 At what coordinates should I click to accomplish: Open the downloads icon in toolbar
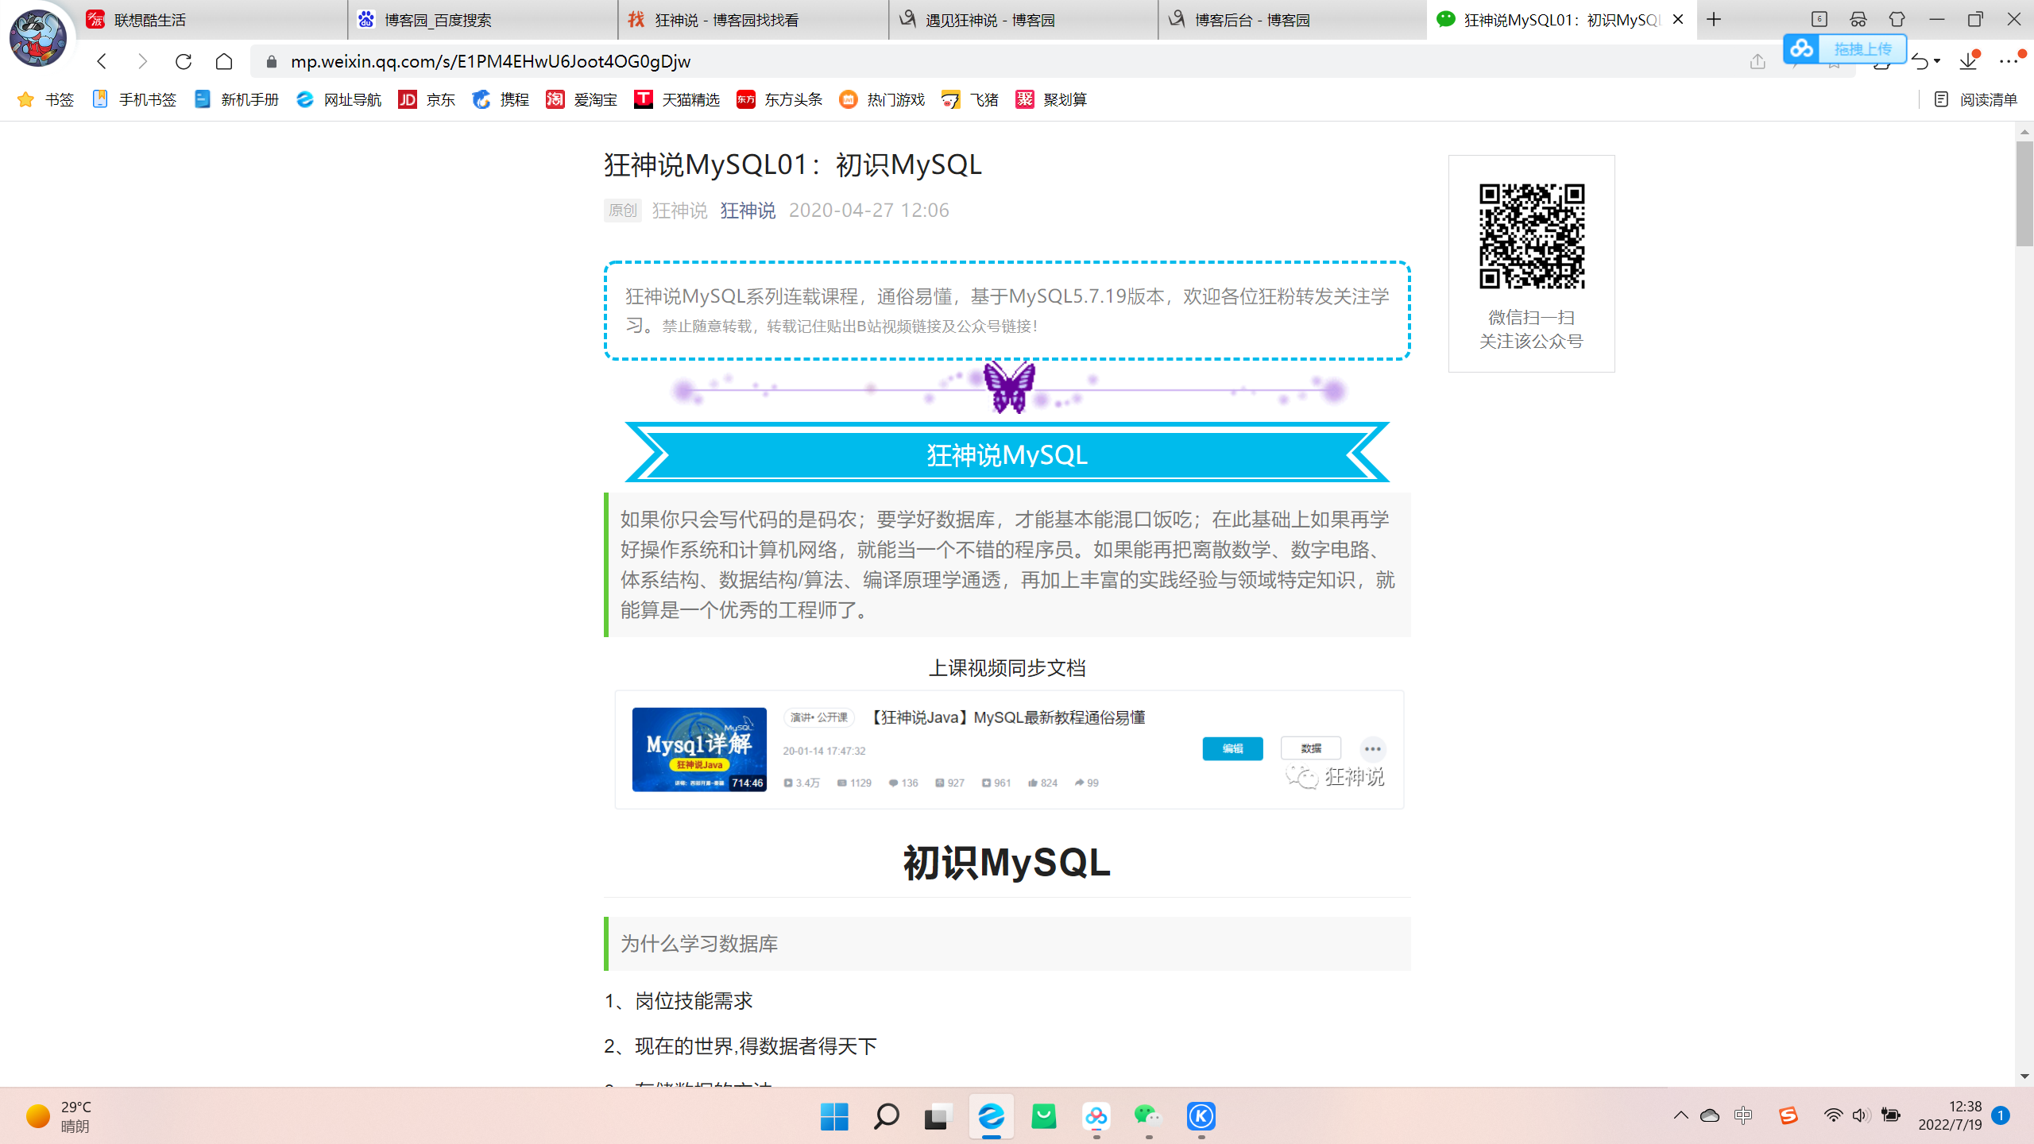pyautogui.click(x=1967, y=61)
